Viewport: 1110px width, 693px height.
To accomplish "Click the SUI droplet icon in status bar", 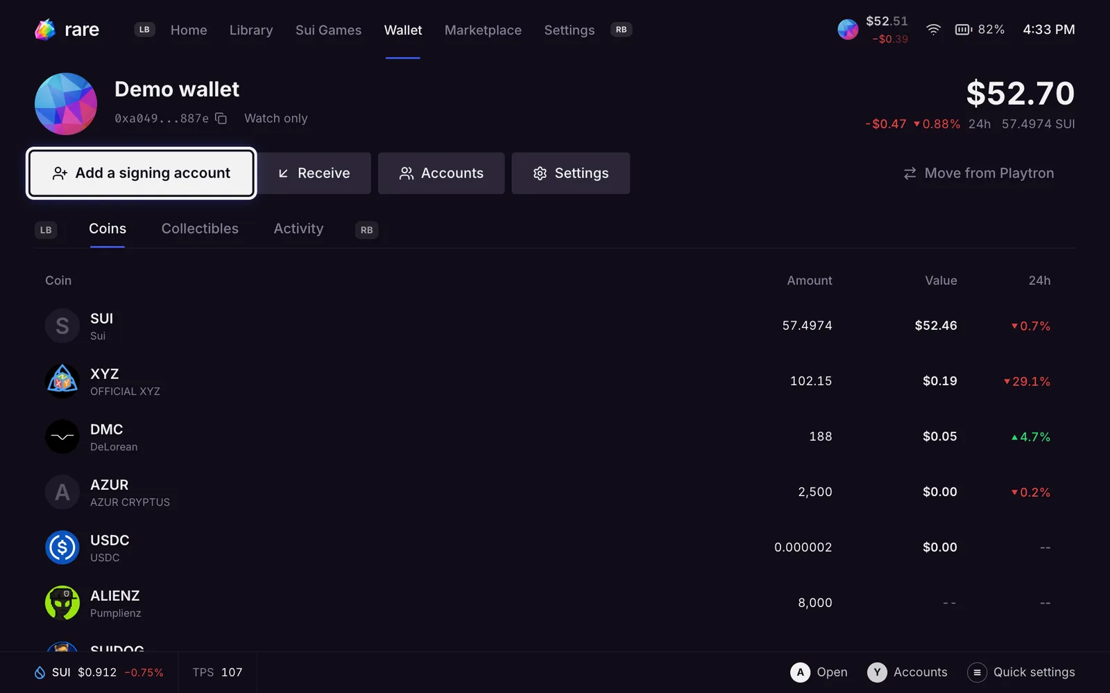I will tap(40, 672).
